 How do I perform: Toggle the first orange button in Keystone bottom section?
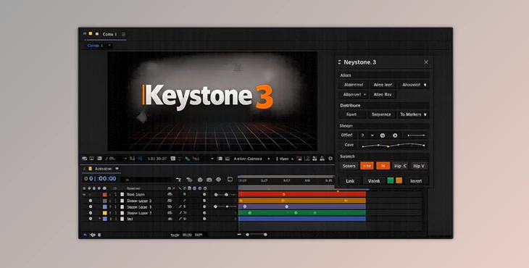tap(367, 166)
